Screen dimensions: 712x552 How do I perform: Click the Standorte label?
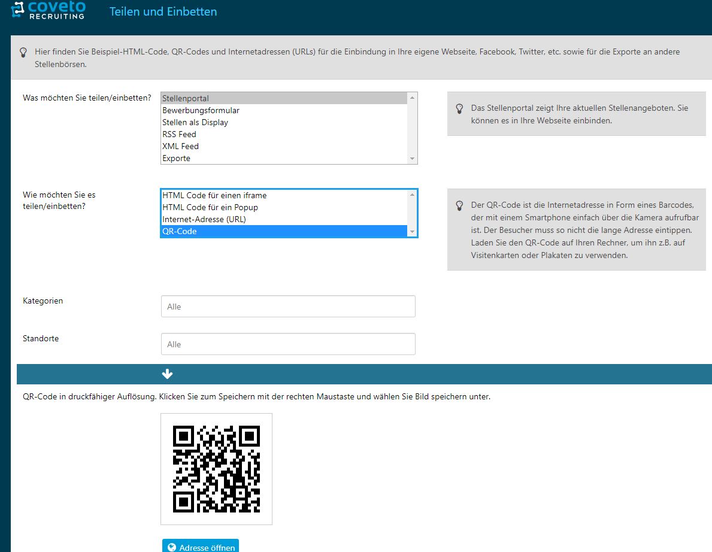pyautogui.click(x=40, y=338)
